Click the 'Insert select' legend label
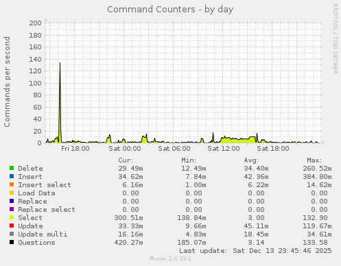The image size is (341, 266). (x=45, y=185)
